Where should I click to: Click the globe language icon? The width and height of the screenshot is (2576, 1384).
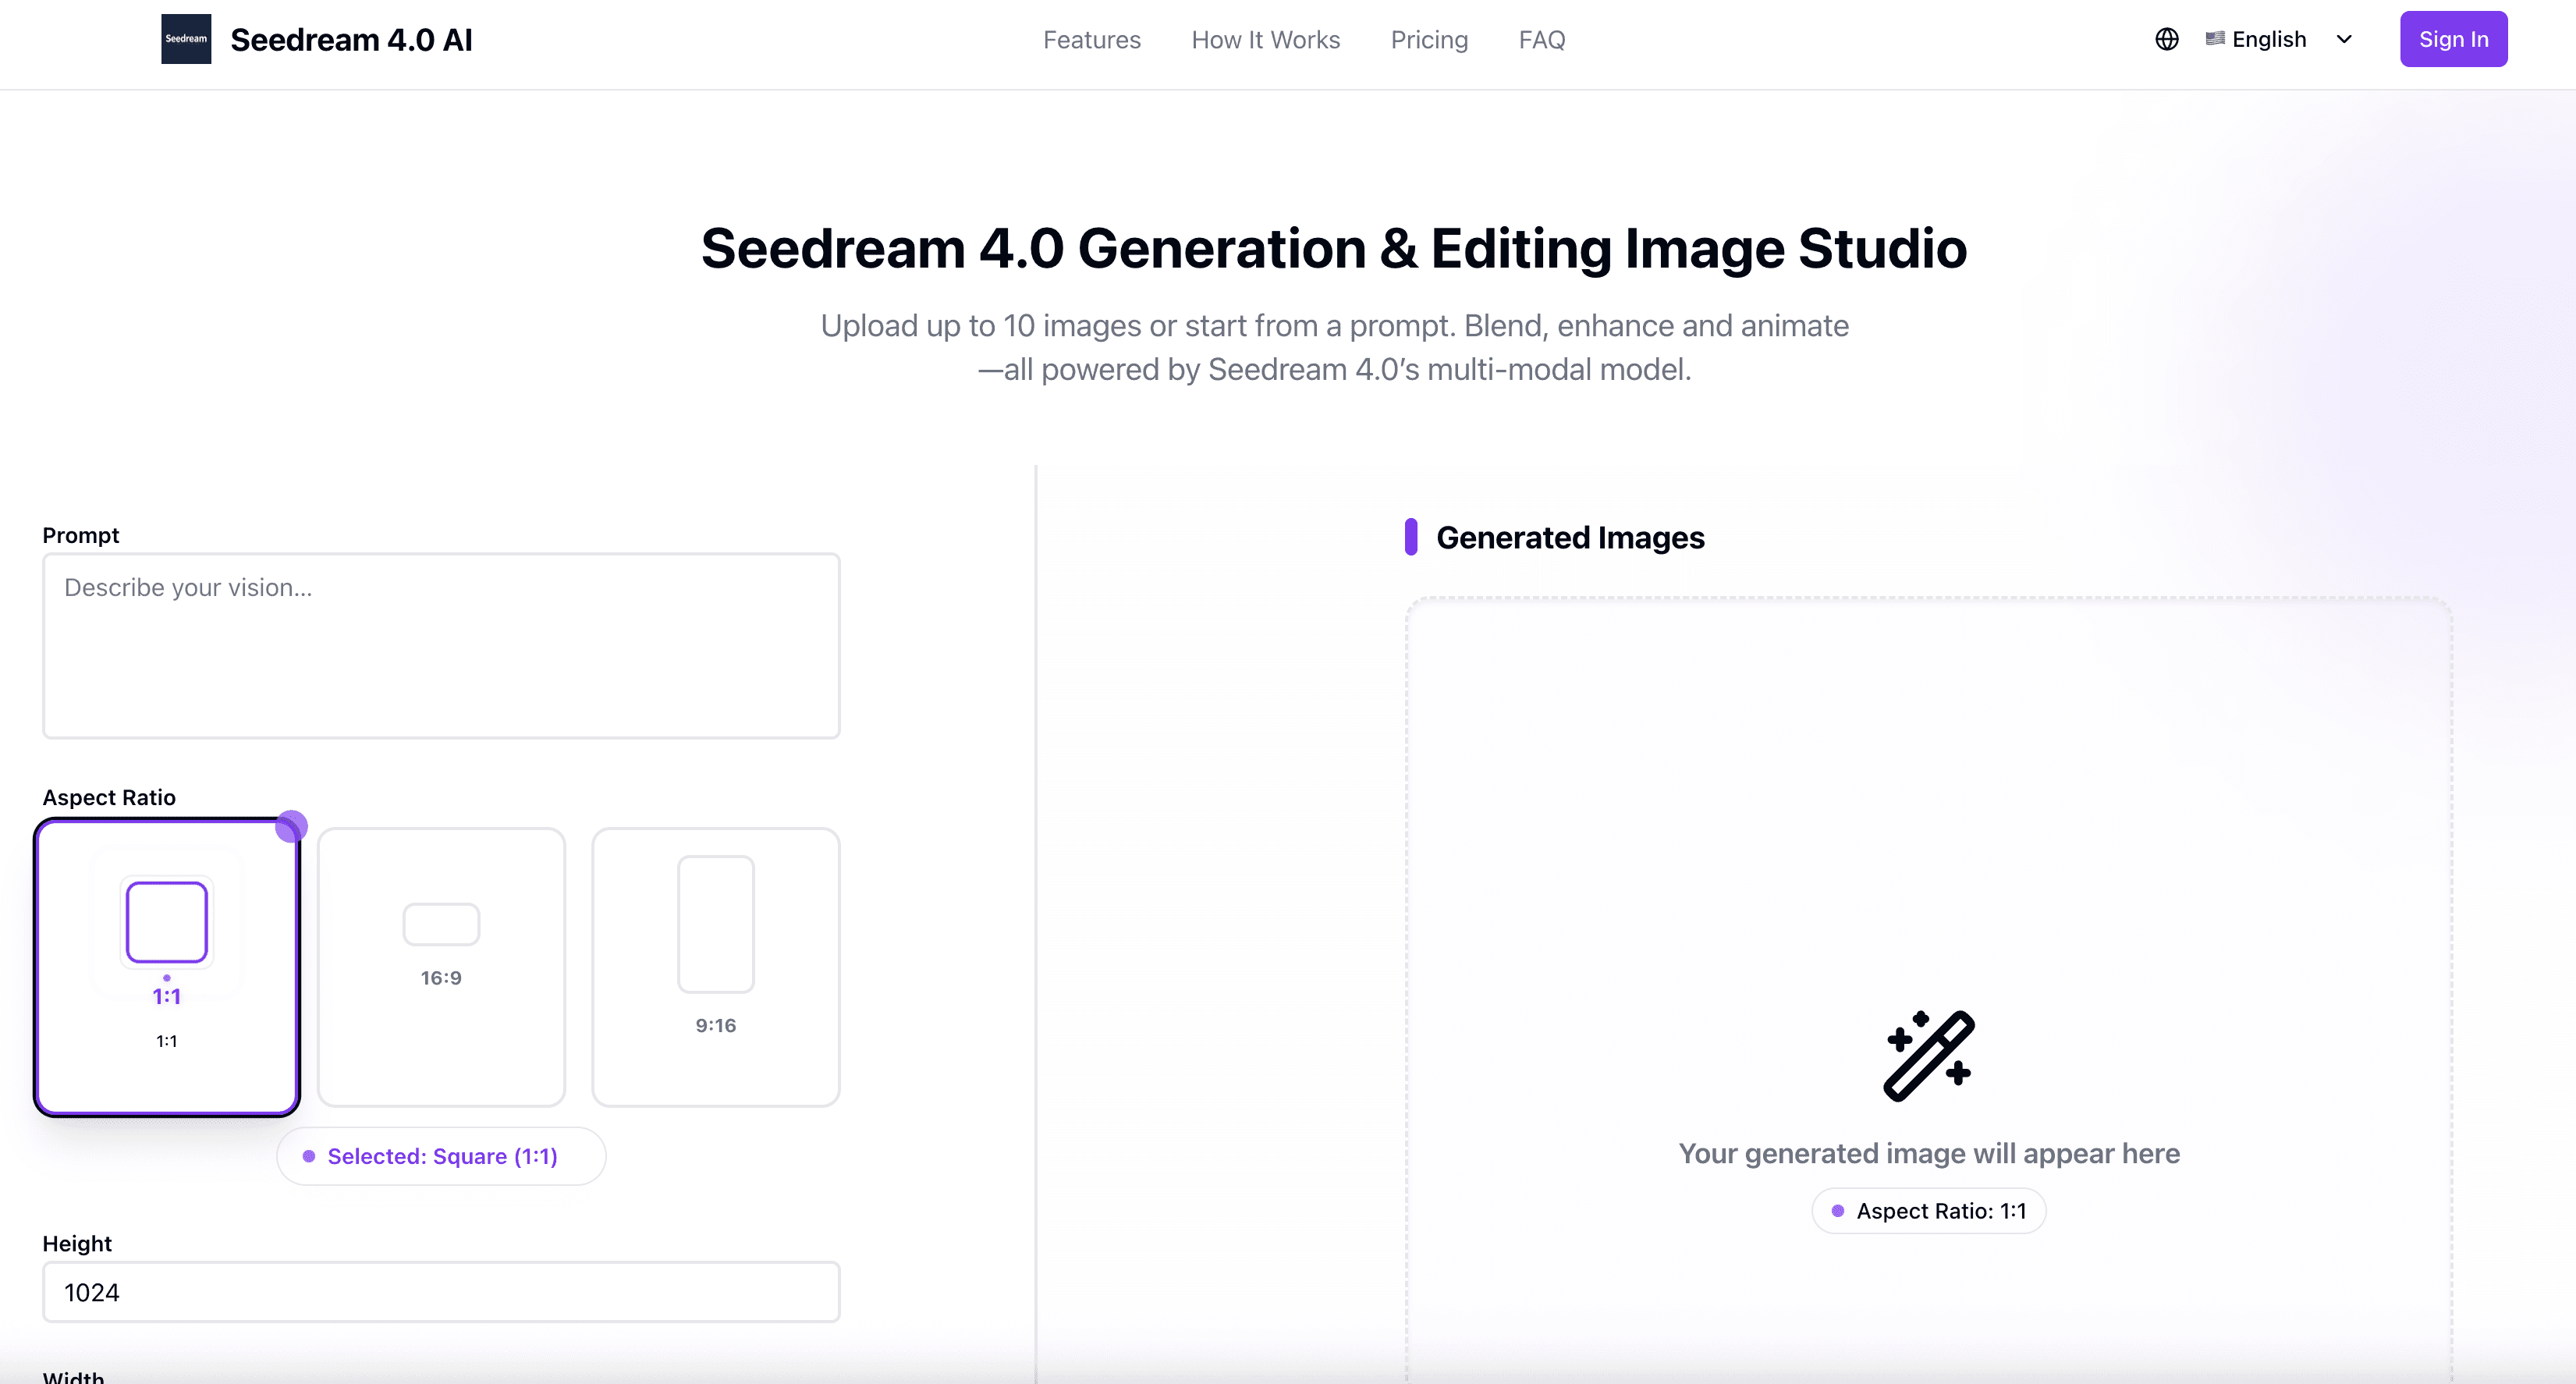2166,39
